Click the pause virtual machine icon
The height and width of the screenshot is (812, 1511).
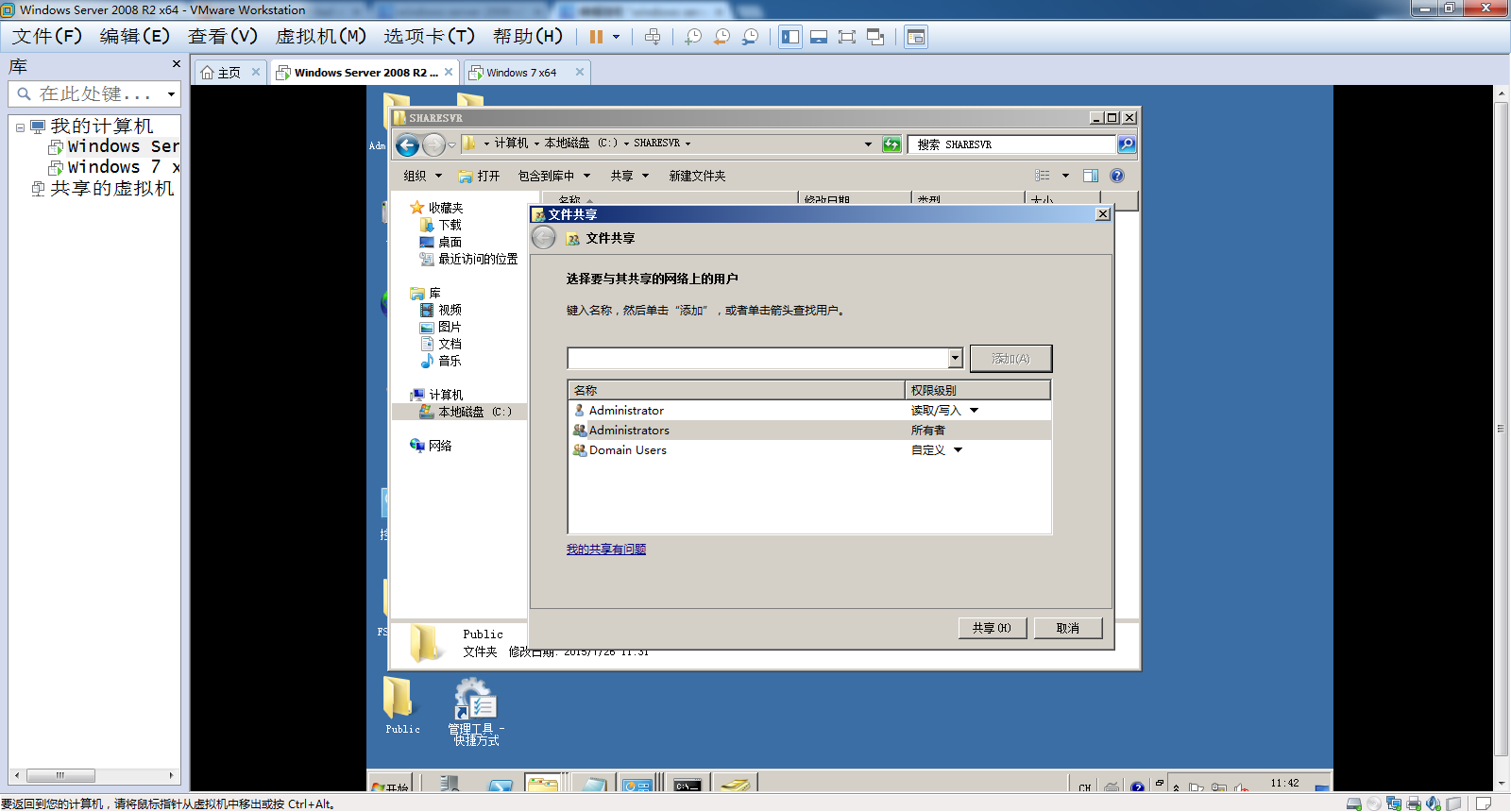[596, 37]
